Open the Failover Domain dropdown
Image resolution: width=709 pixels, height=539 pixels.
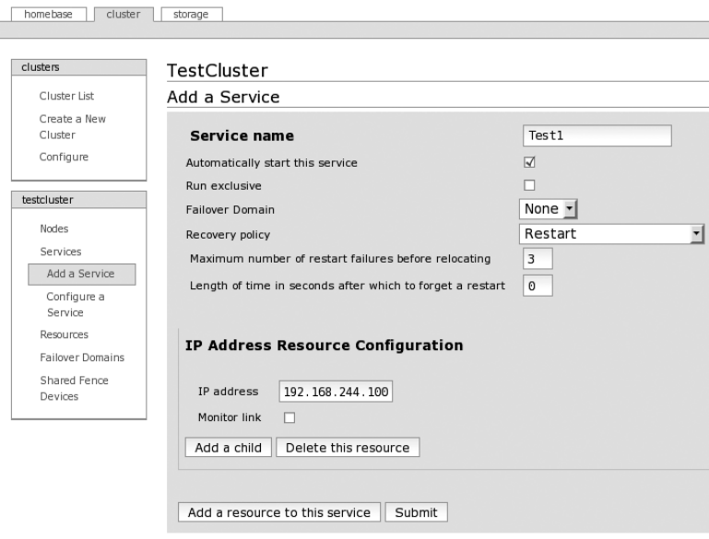550,209
